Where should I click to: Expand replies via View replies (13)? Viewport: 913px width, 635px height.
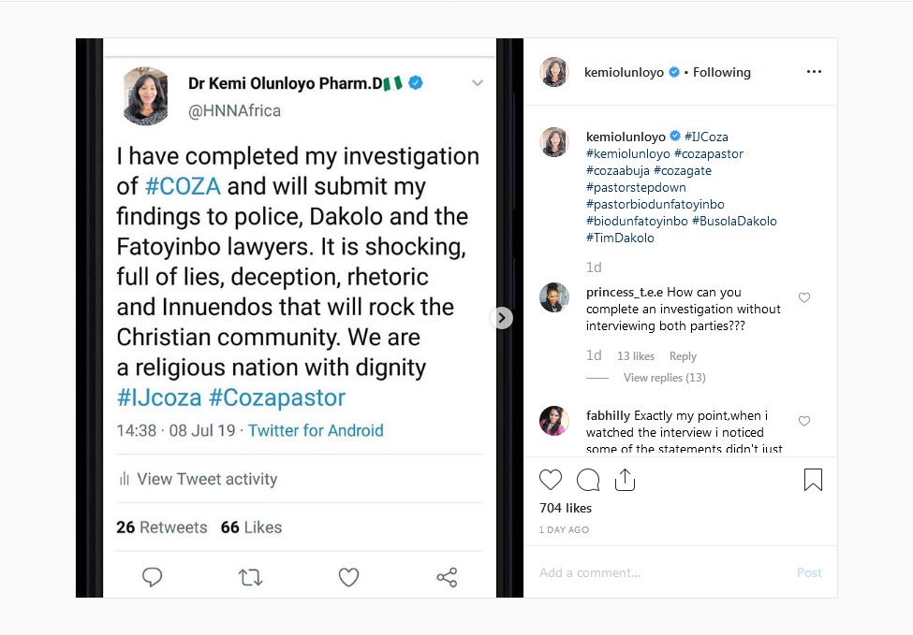(x=664, y=377)
